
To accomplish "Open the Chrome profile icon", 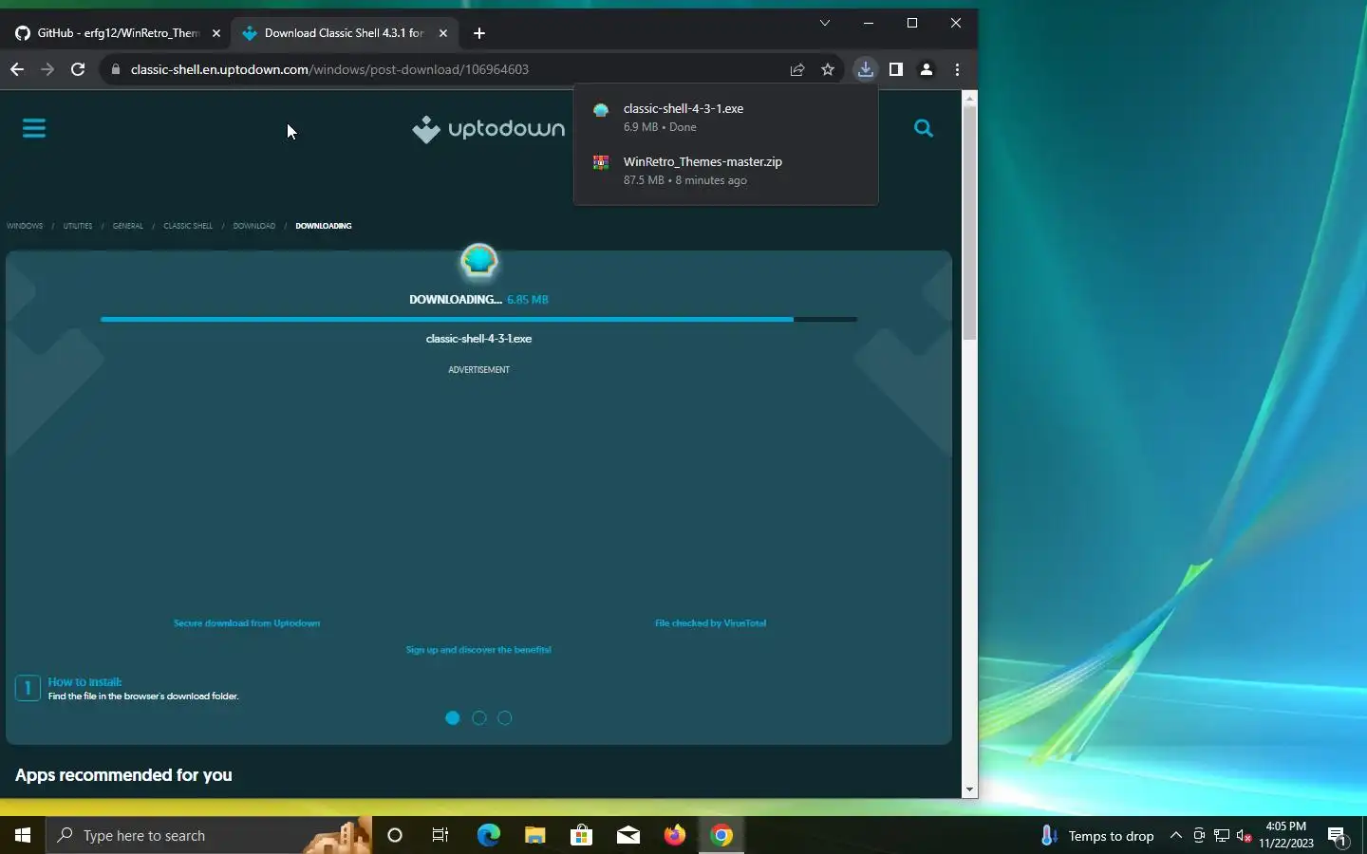I will point(927,69).
